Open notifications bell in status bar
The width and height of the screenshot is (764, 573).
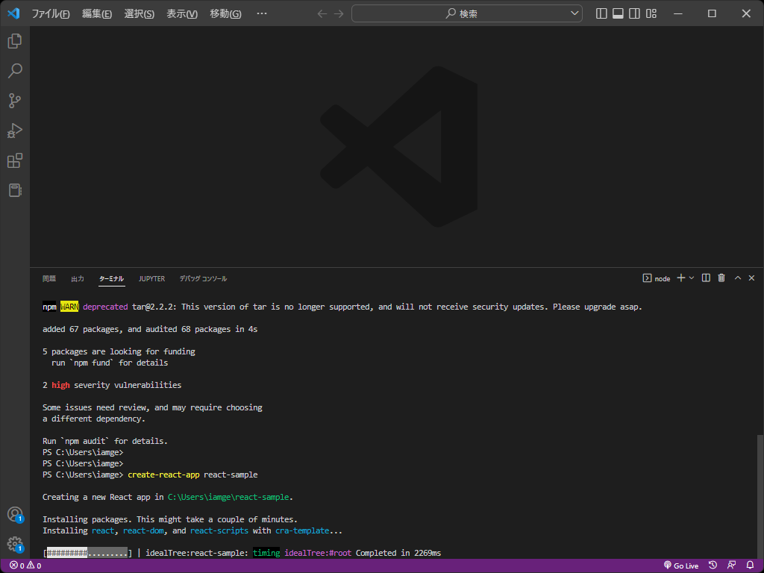point(751,566)
